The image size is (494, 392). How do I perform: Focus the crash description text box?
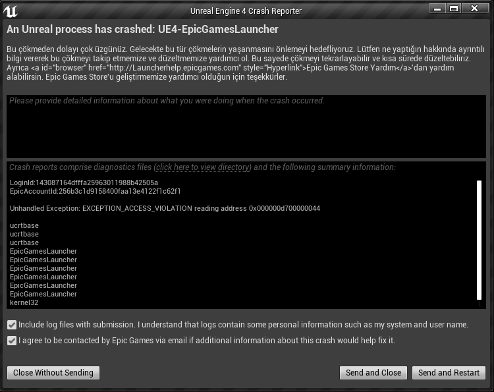click(x=246, y=126)
